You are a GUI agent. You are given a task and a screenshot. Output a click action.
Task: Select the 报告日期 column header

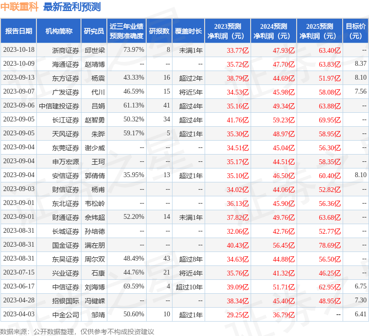tap(19, 31)
